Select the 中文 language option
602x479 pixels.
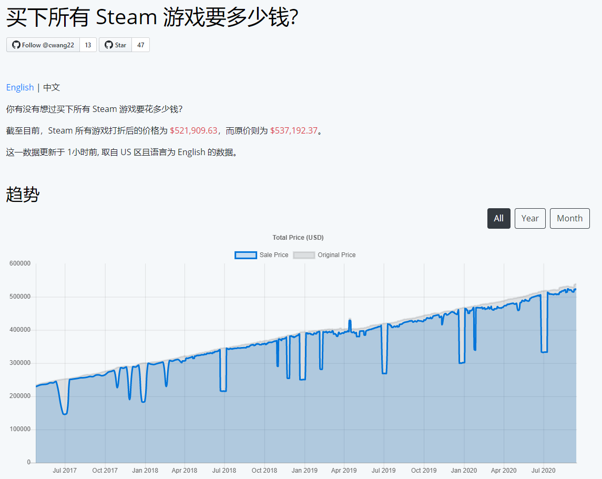pyautogui.click(x=50, y=87)
